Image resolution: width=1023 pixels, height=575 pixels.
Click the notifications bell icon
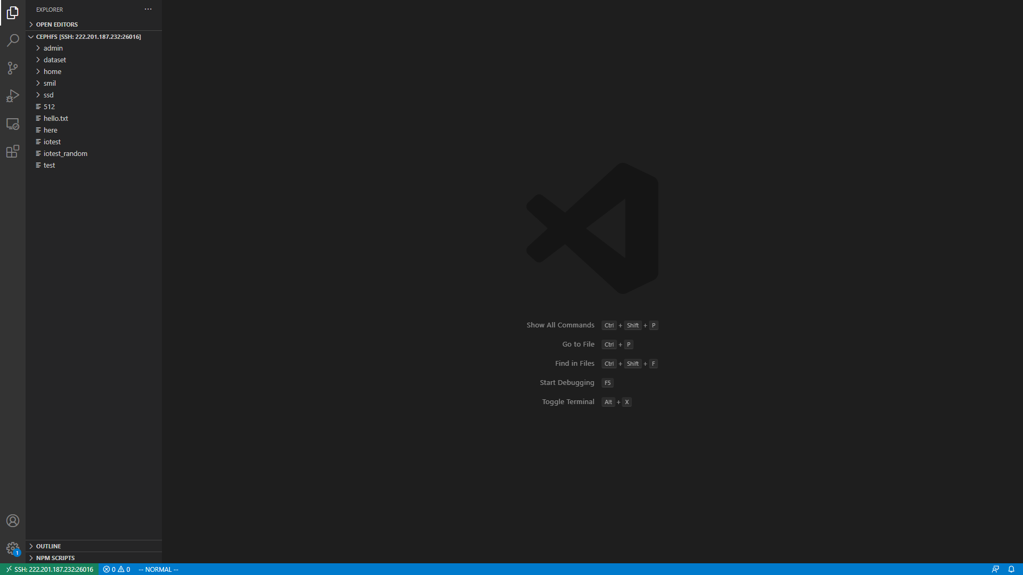click(1011, 569)
